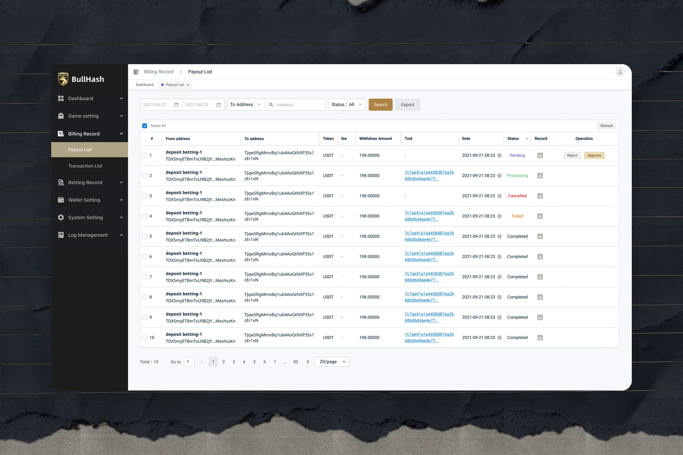Screen dimensions: 683x455
Task: Open record chart icon for row 4
Action: pos(540,216)
